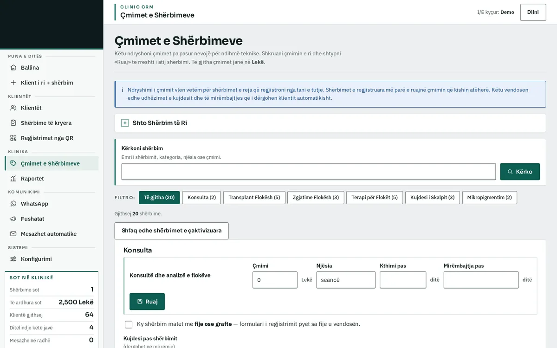Tick the fije ose grafte checkbox
The image size is (557, 348).
(129, 324)
